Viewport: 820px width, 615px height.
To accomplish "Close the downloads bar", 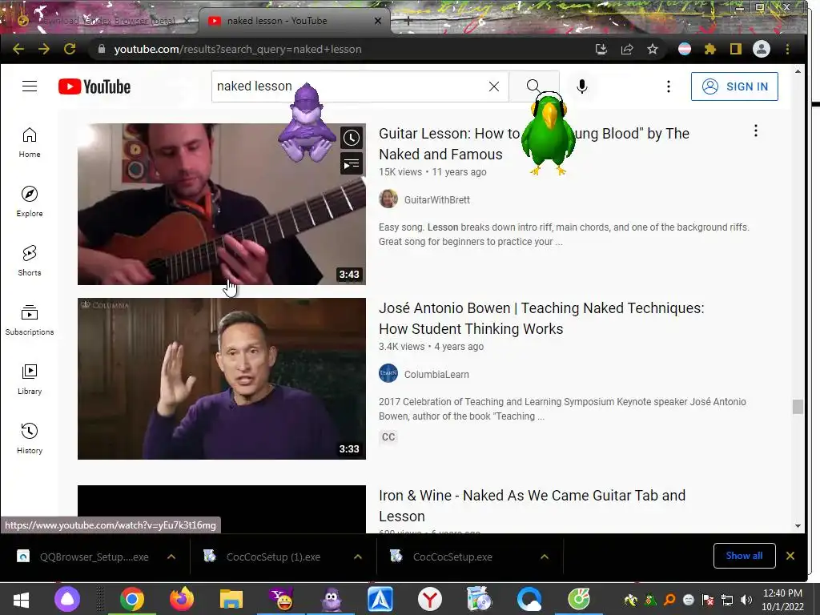I will (790, 556).
